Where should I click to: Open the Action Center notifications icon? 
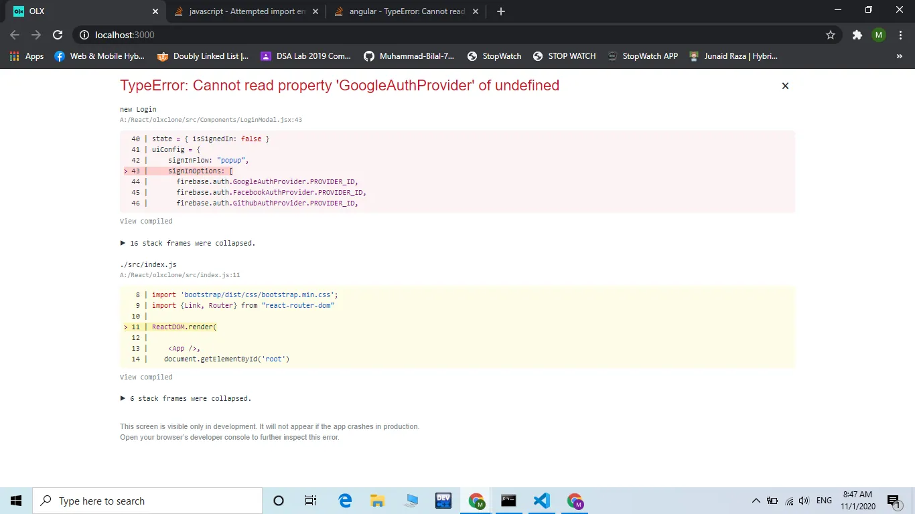[x=895, y=501]
